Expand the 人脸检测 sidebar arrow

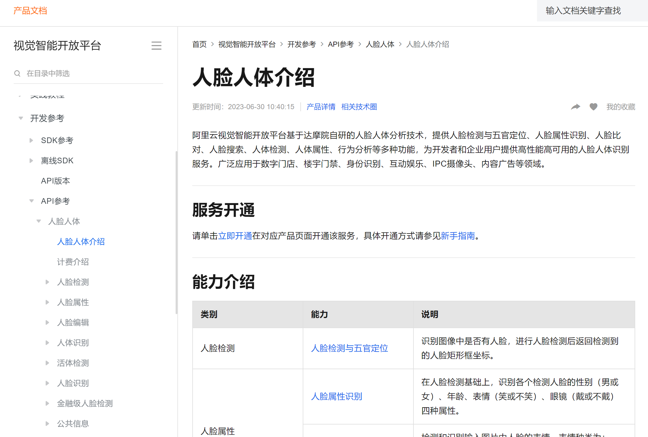point(47,282)
